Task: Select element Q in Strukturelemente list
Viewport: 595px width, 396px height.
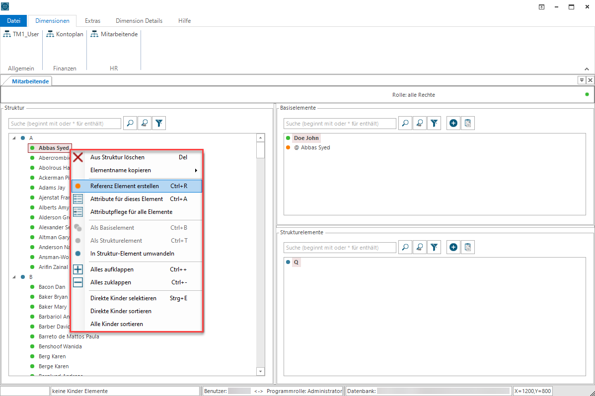Action: click(296, 262)
